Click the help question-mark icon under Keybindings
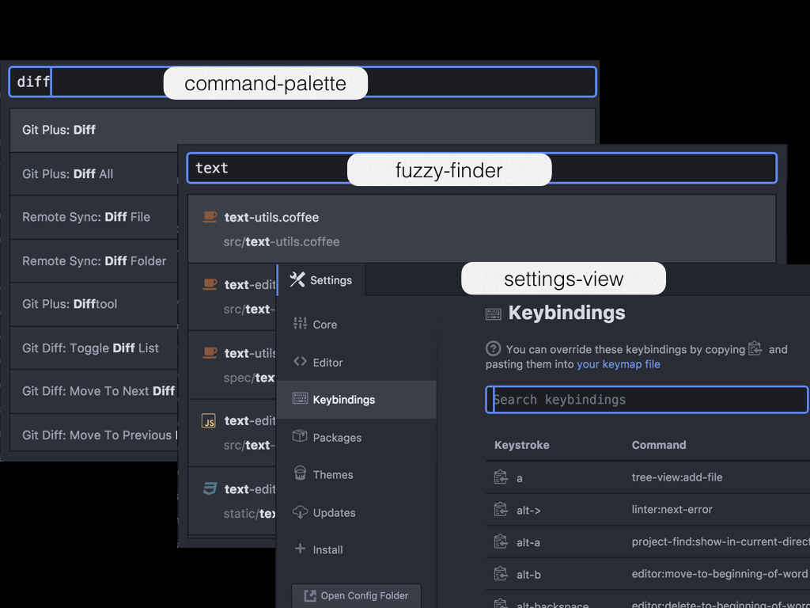The width and height of the screenshot is (810, 608). pyautogui.click(x=493, y=348)
